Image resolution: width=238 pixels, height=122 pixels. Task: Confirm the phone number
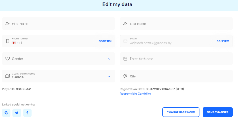click(105, 41)
